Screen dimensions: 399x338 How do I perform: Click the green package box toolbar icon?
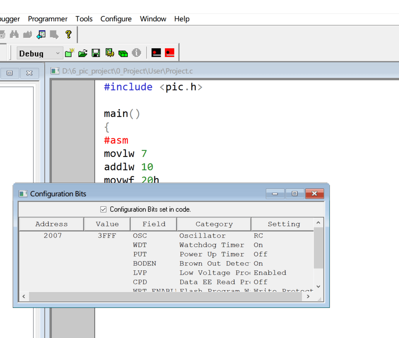coord(123,53)
